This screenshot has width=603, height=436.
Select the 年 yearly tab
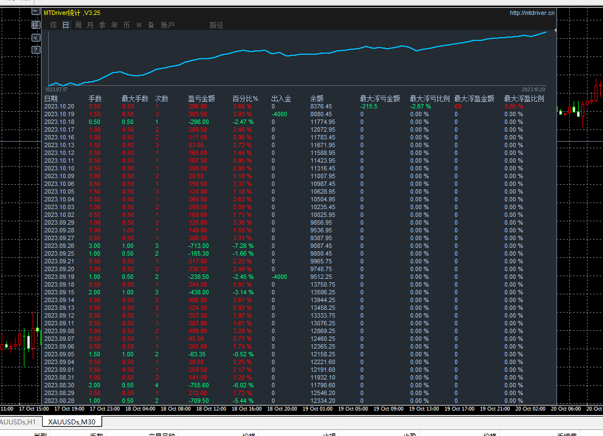pos(115,25)
